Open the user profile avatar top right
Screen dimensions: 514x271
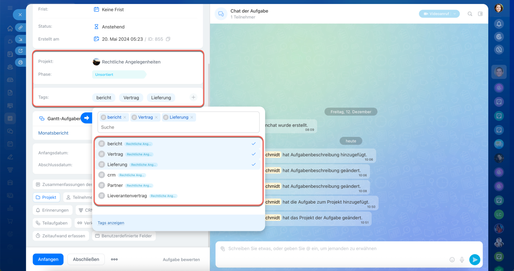pyautogui.click(x=499, y=8)
